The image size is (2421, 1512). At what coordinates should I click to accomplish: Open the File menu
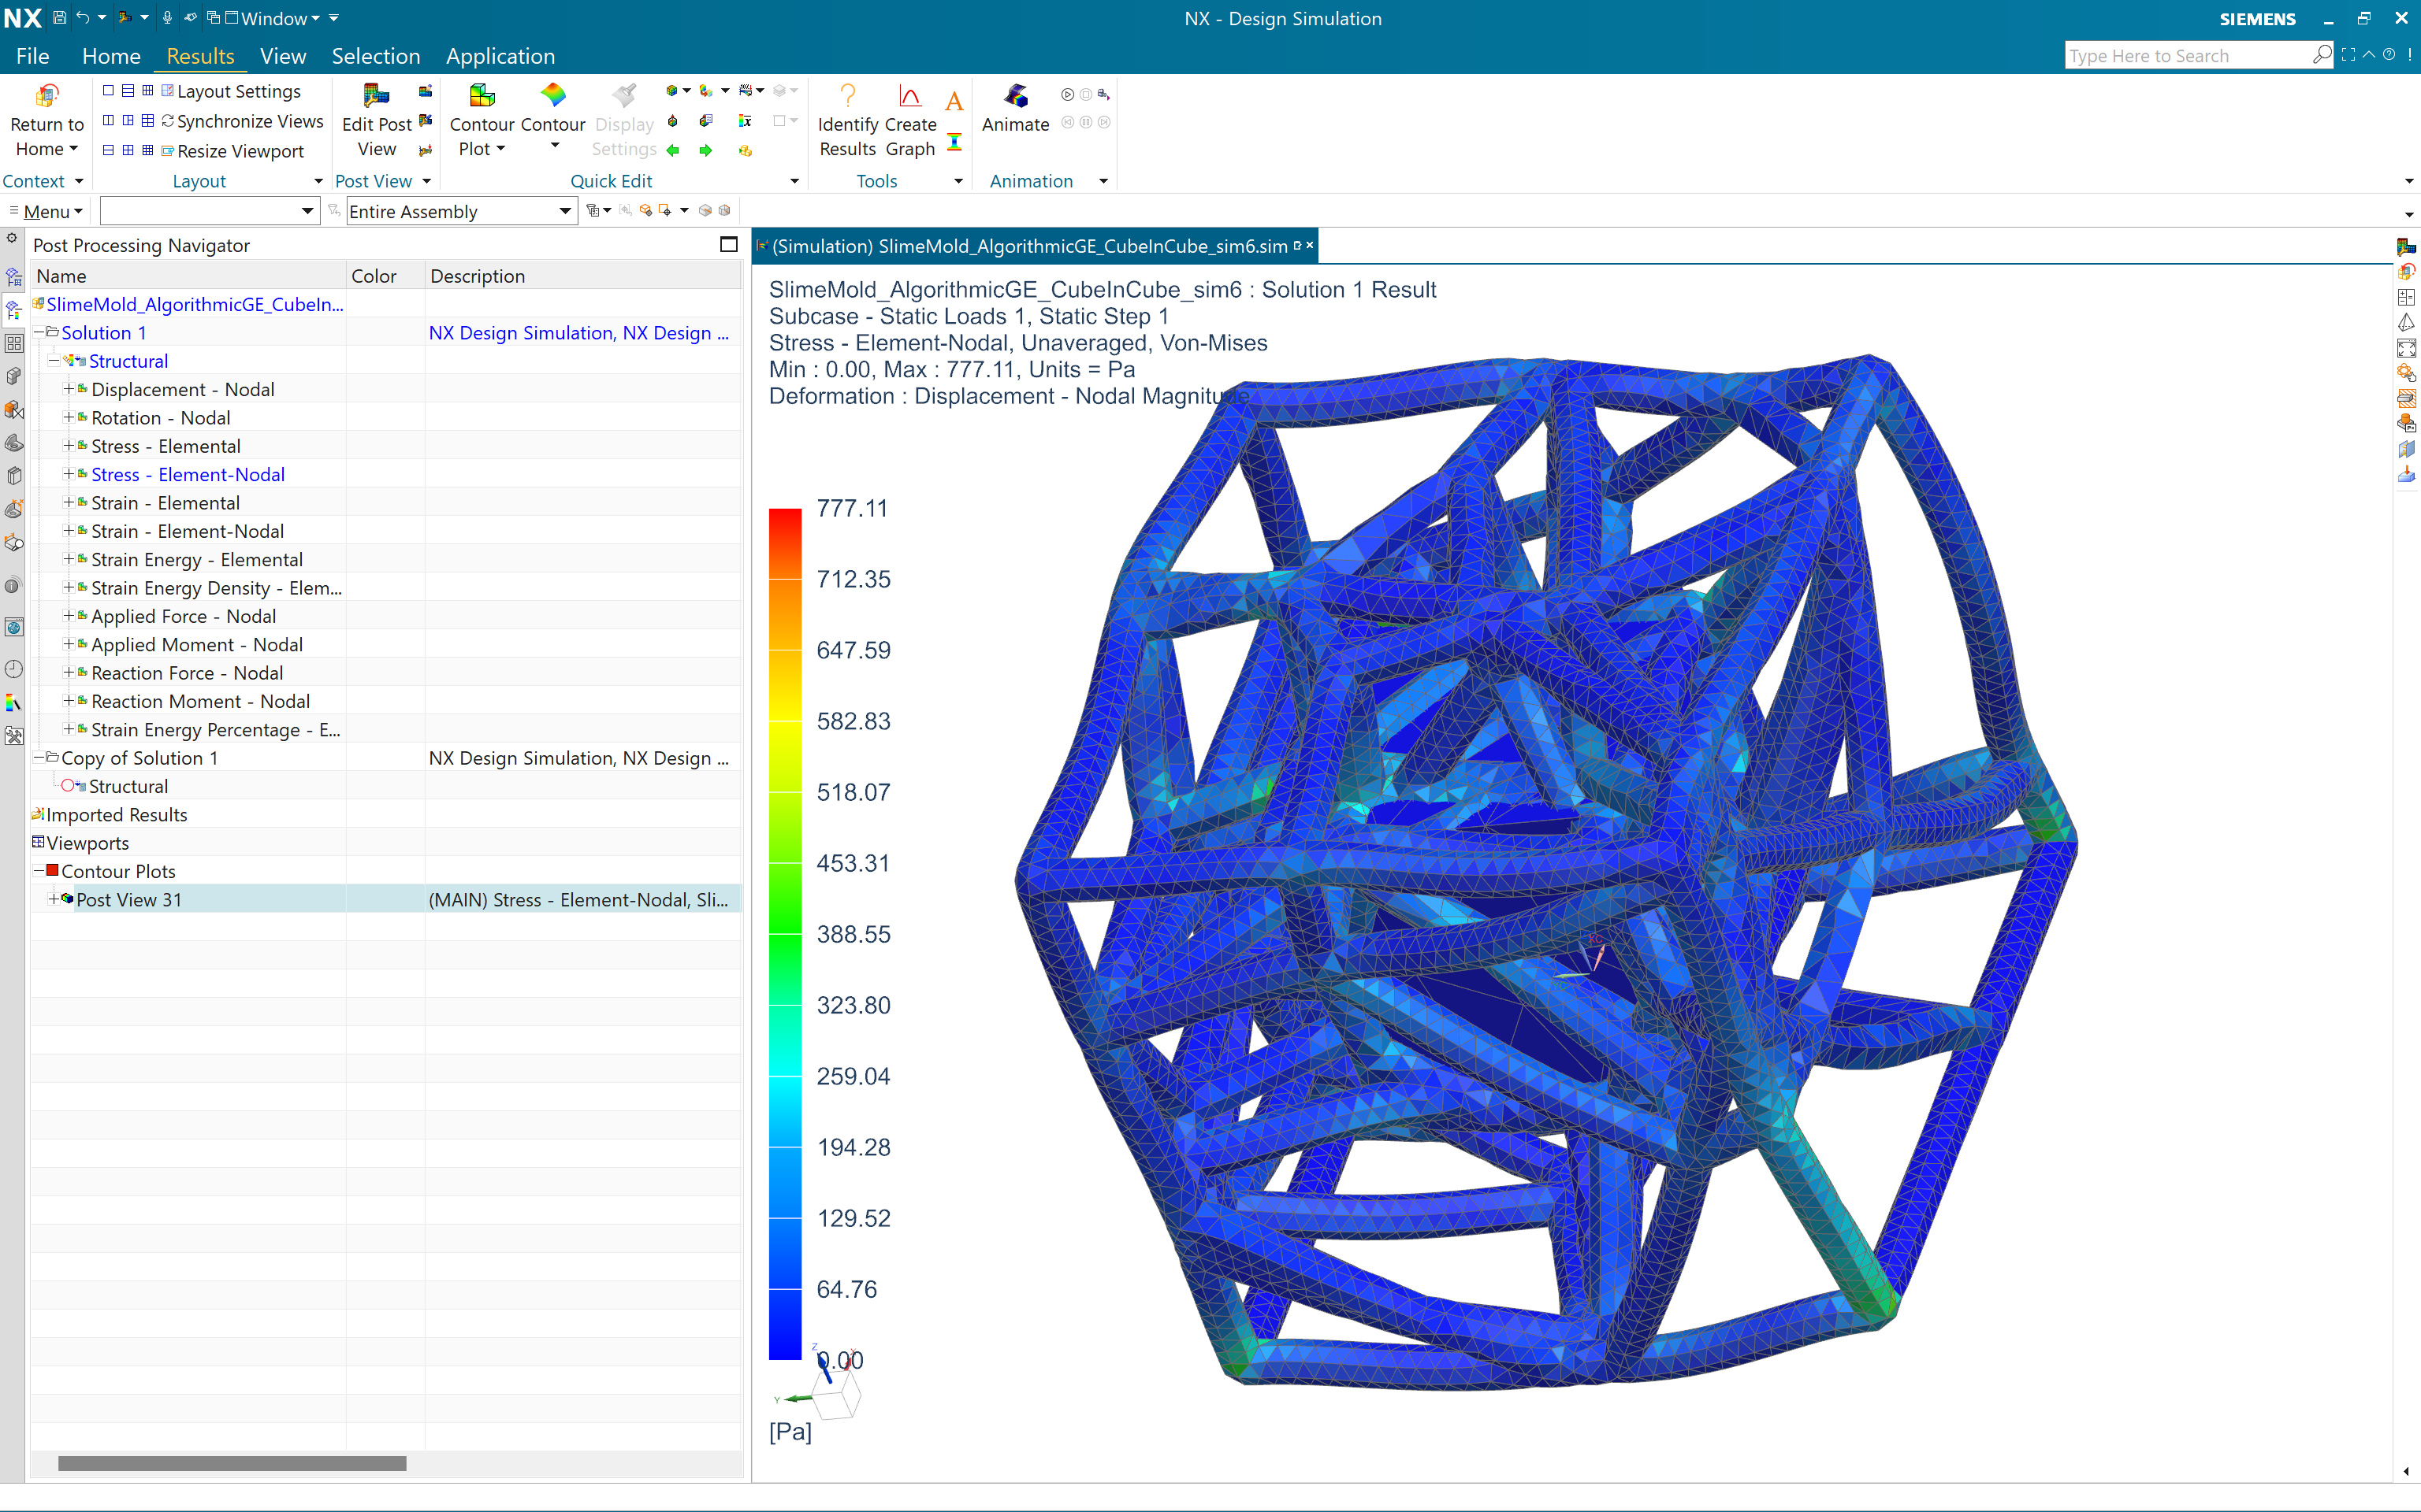tap(33, 56)
